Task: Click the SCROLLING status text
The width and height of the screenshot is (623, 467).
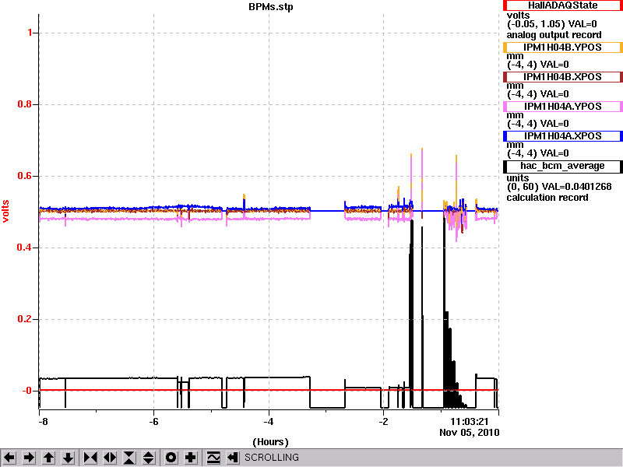Action: [x=272, y=458]
